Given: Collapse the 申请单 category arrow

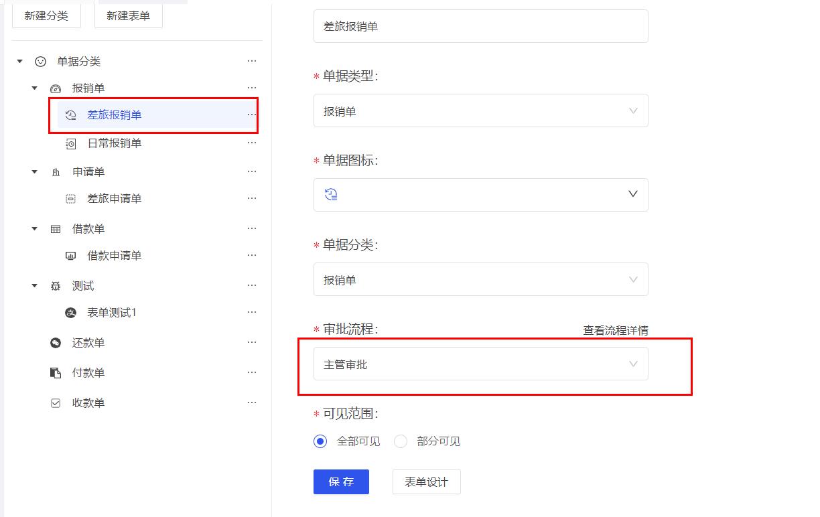Looking at the screenshot, I should click(x=35, y=171).
